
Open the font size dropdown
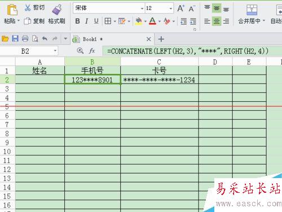tap(171, 8)
